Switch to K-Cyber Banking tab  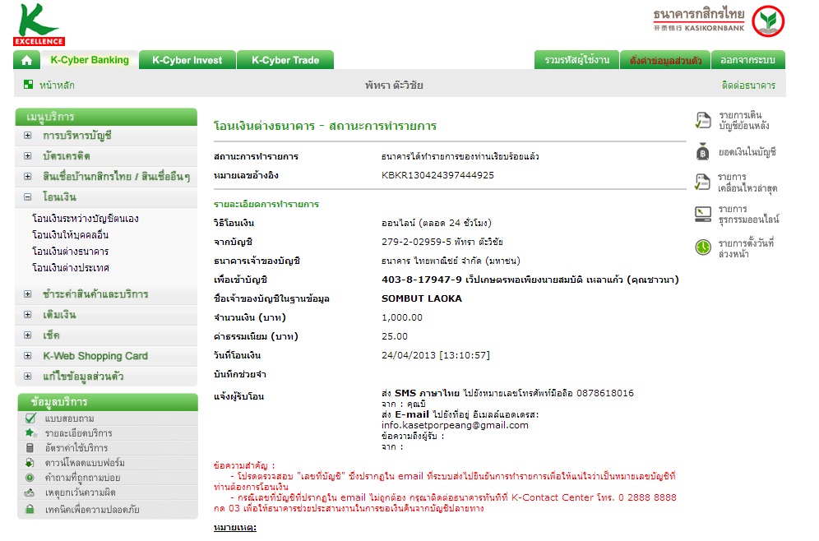click(x=90, y=60)
